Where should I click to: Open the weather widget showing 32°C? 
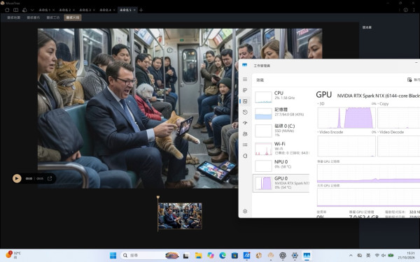[x=13, y=255]
